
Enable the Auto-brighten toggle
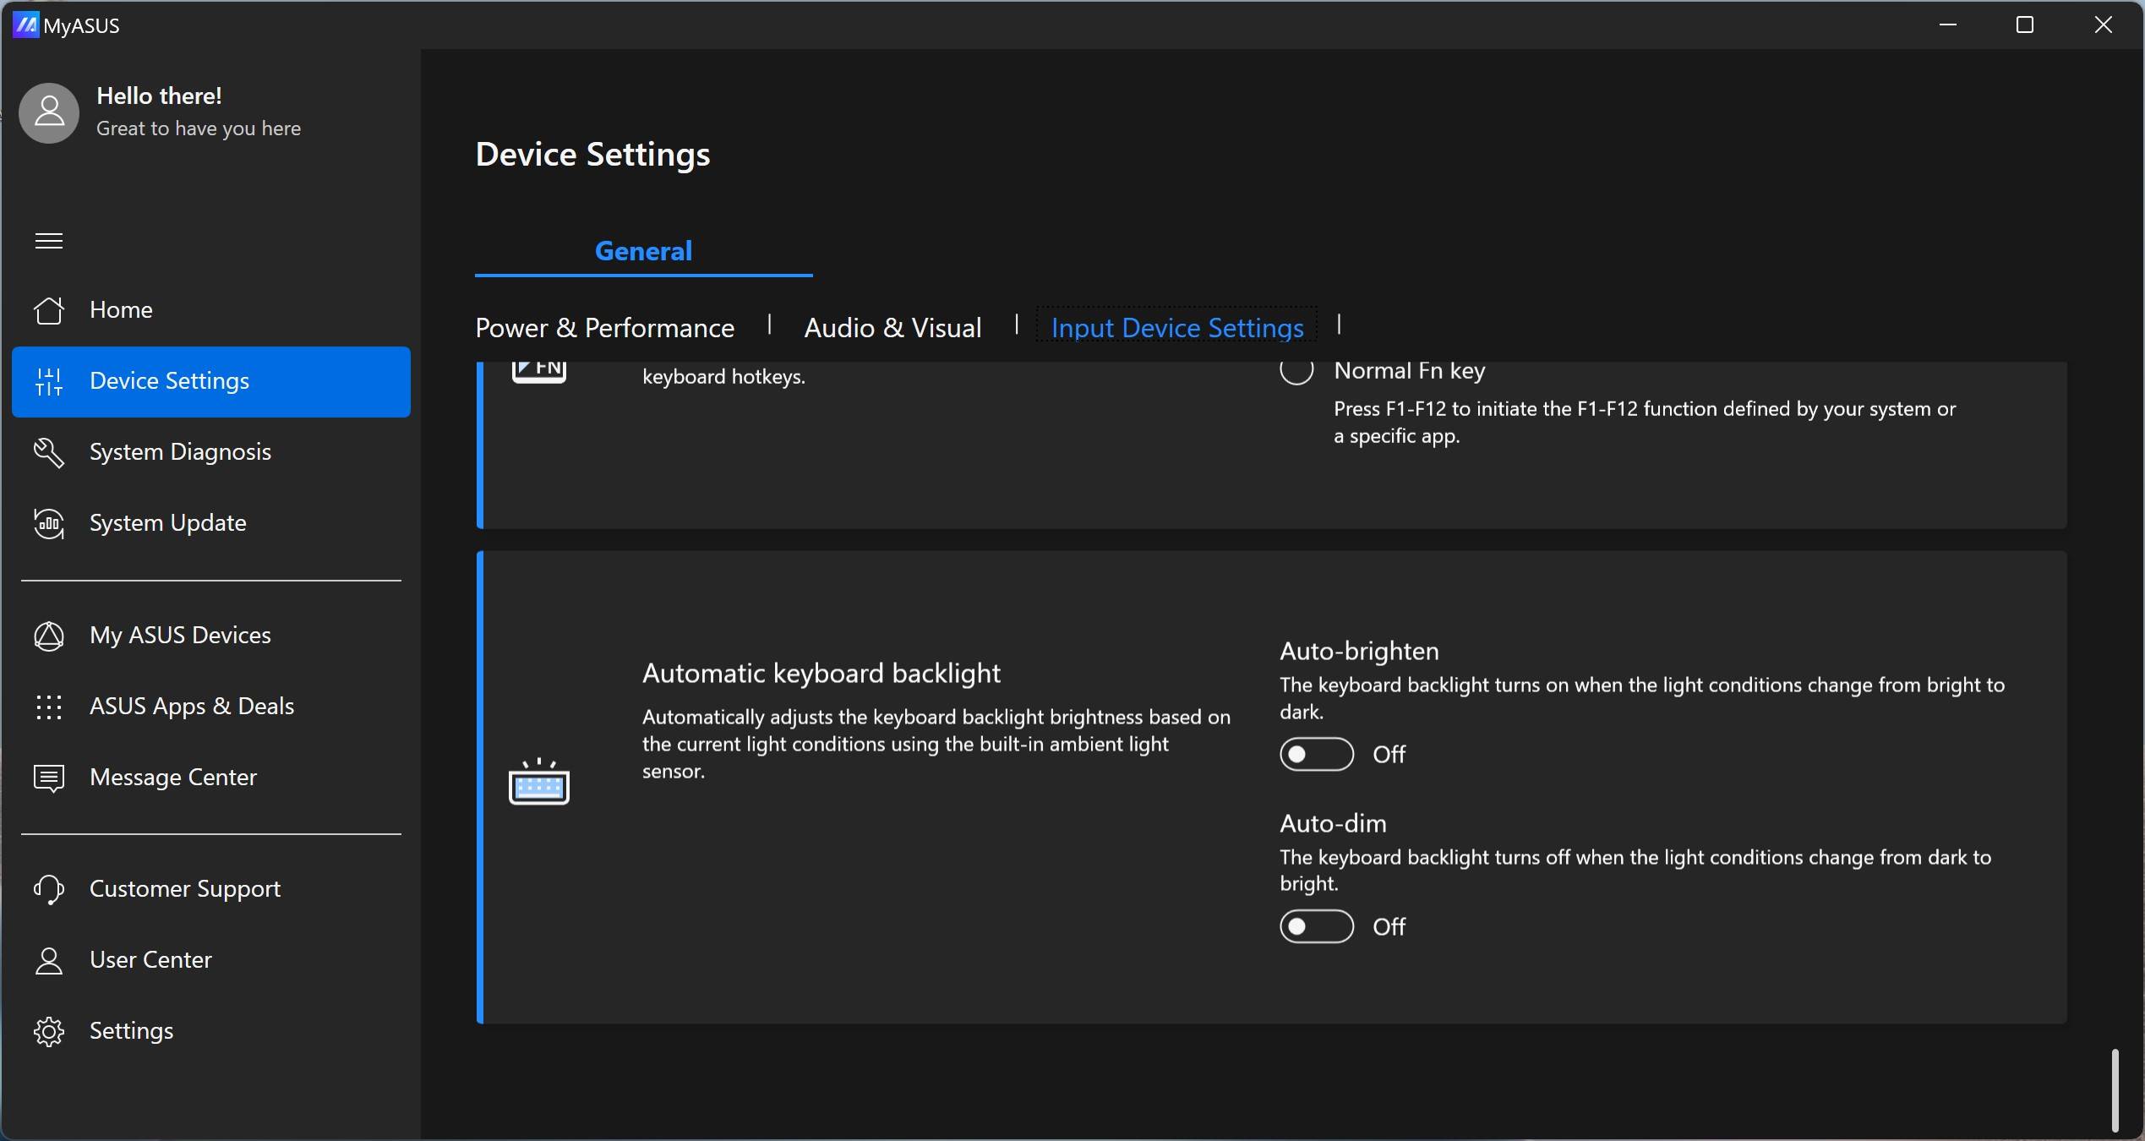1316,754
